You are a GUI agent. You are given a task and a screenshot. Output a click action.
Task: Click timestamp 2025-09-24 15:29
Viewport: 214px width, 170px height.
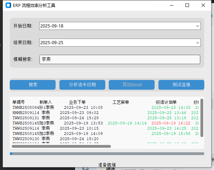79,118
